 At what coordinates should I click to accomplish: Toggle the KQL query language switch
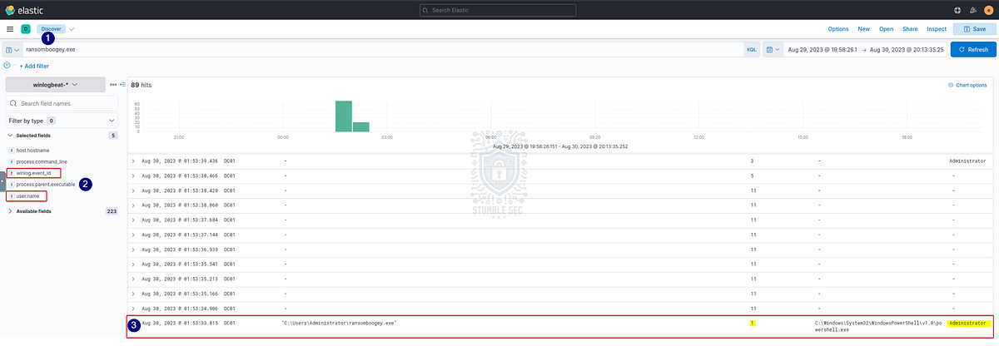pos(751,50)
